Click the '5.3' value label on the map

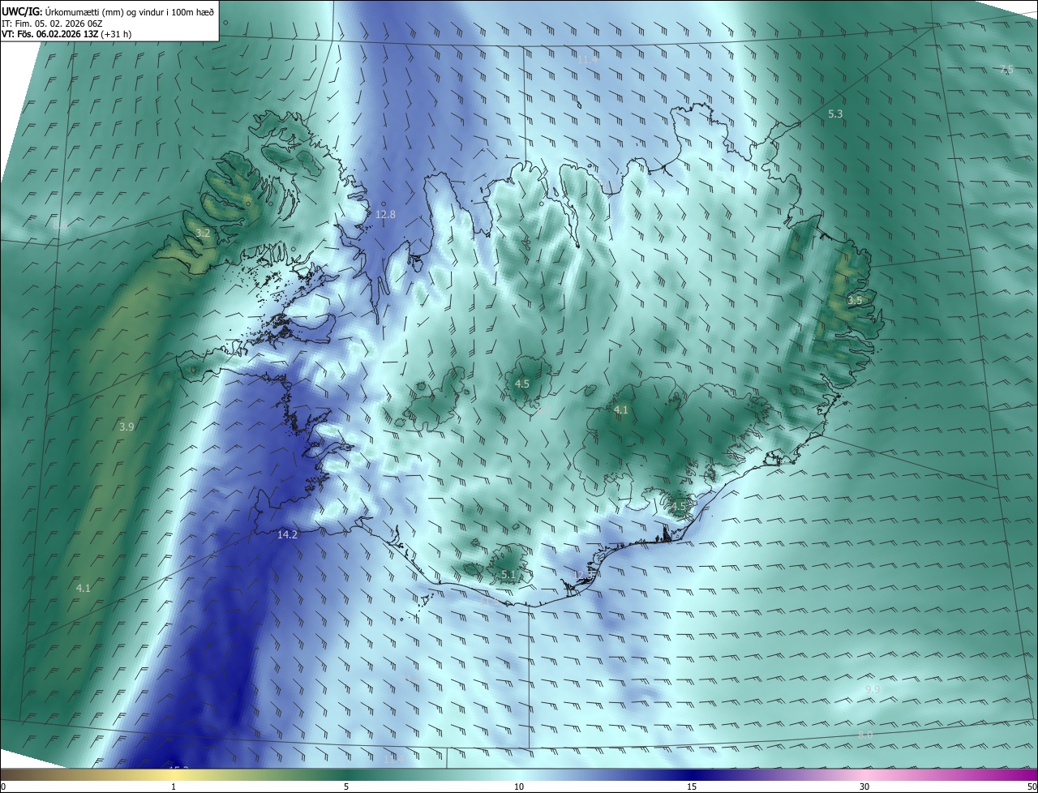tap(835, 114)
